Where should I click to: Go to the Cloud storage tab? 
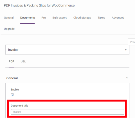pyautogui.click(x=82, y=18)
